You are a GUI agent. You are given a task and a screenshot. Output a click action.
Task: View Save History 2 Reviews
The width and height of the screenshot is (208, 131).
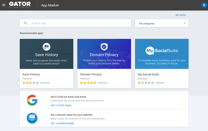(45, 83)
